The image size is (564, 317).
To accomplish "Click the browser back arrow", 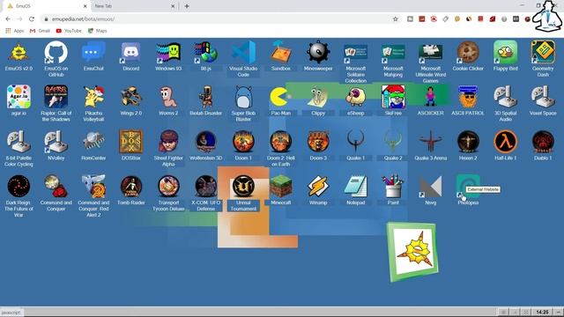I will [x=8, y=18].
